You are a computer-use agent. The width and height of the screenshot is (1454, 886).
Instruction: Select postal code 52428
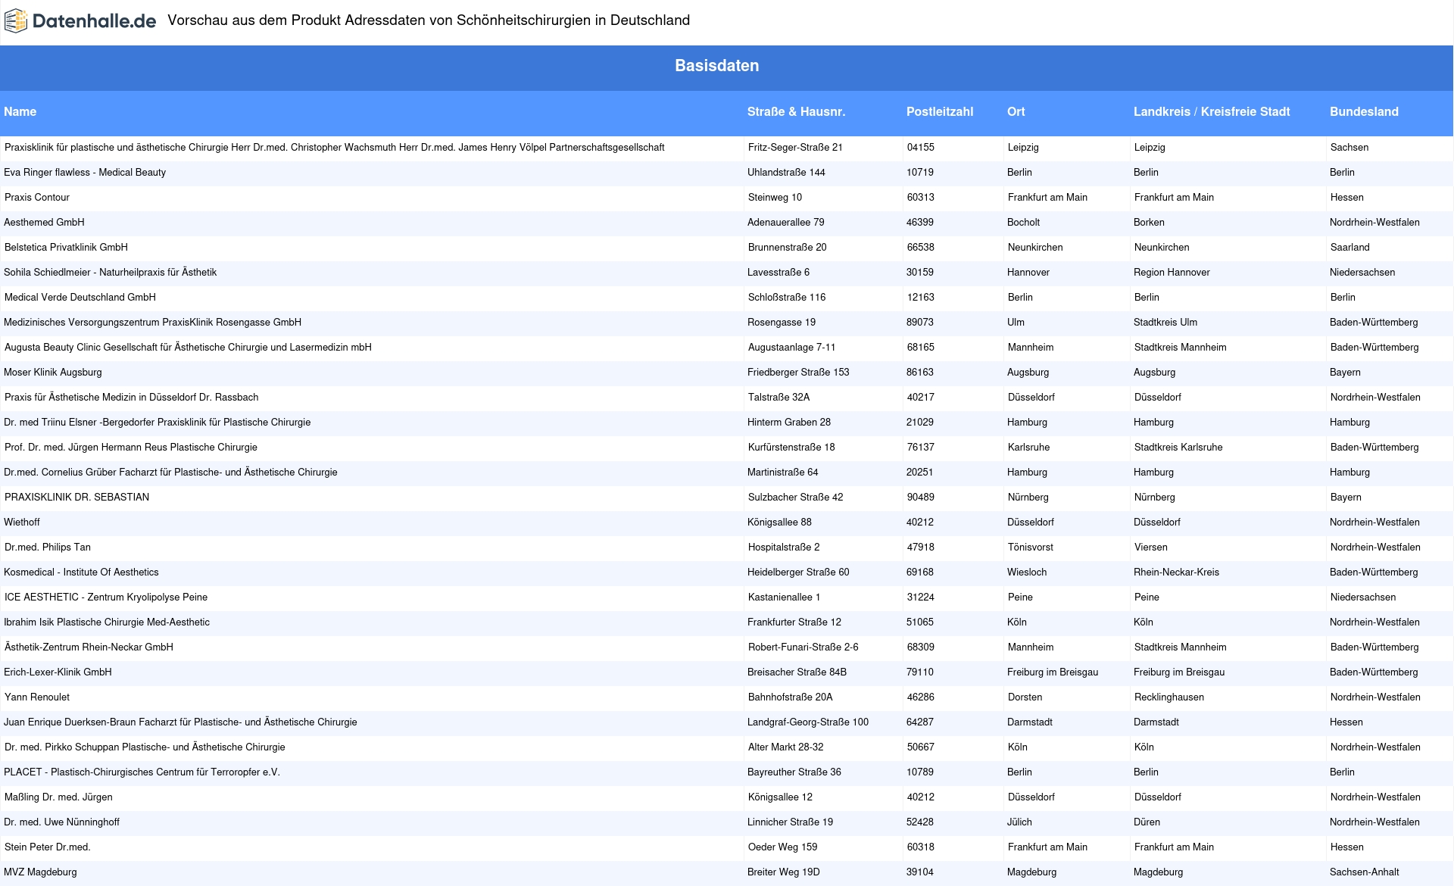pos(920,822)
